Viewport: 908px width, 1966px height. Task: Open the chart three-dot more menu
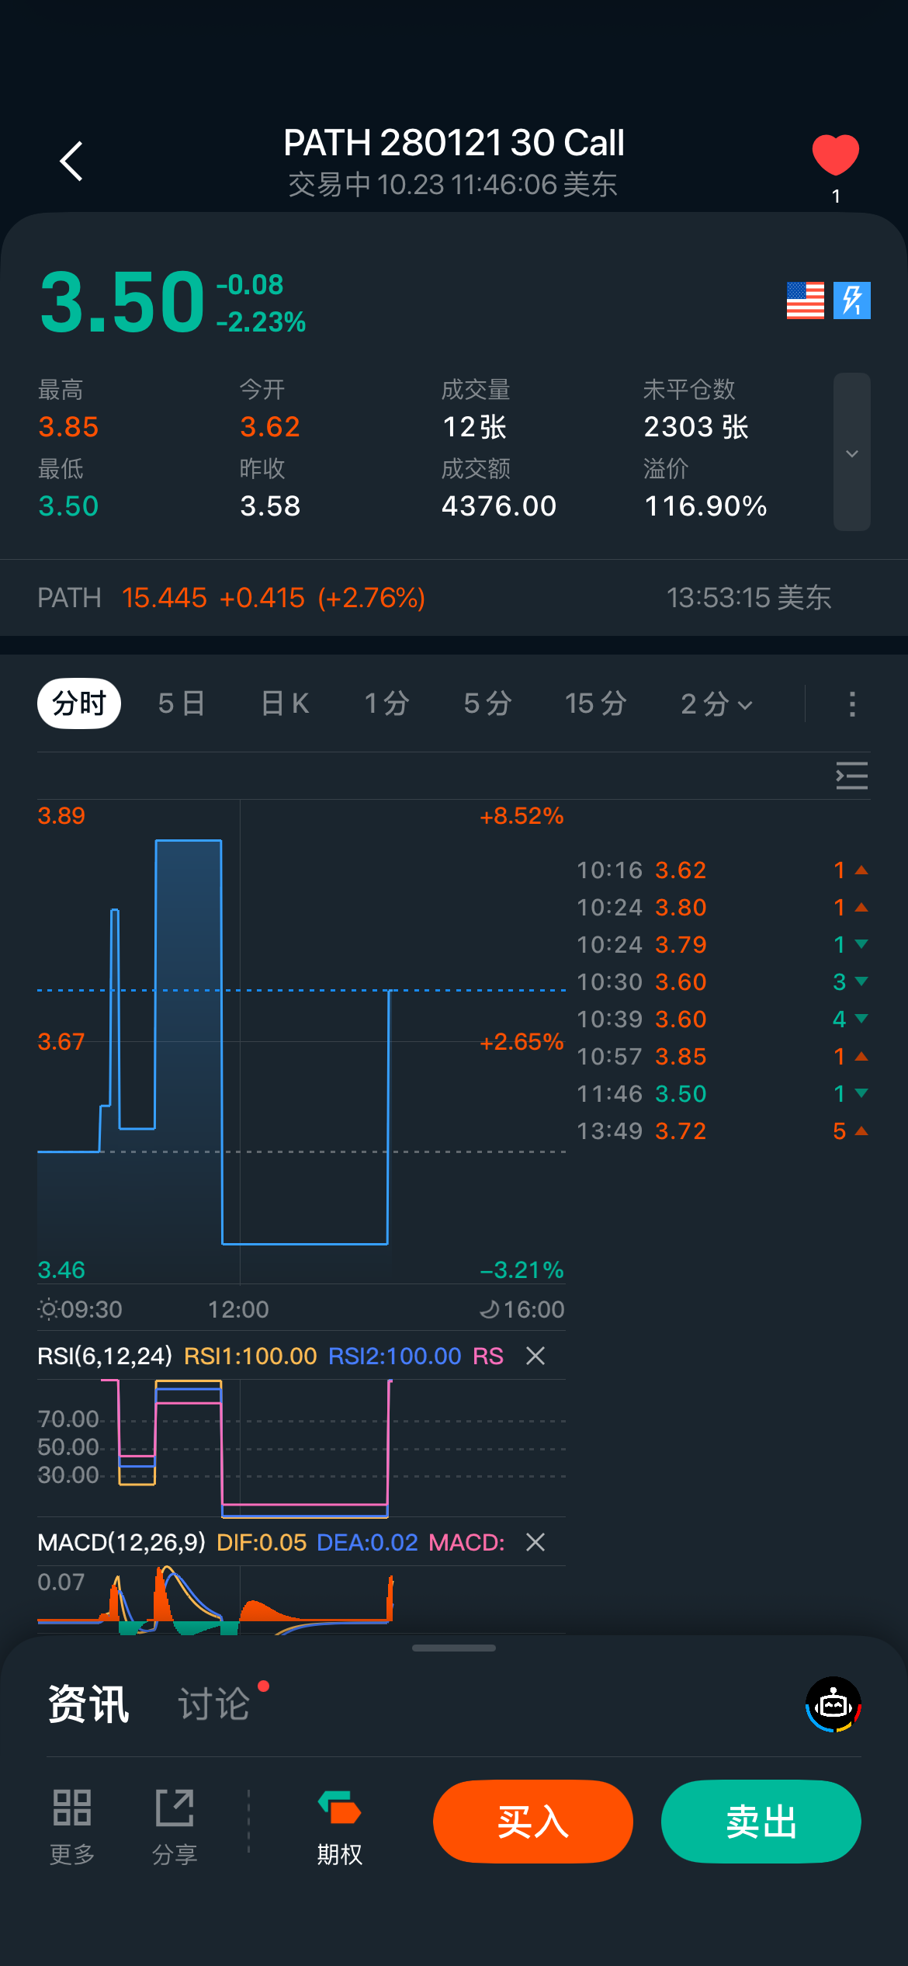tap(852, 704)
